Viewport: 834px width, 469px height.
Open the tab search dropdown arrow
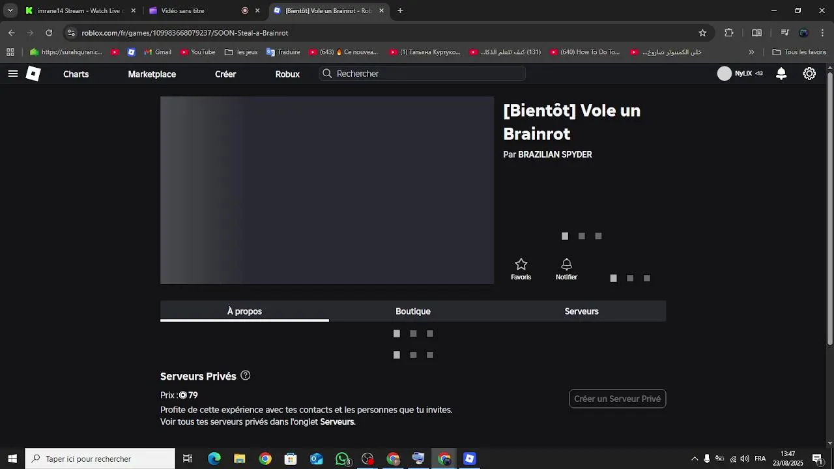click(10, 10)
